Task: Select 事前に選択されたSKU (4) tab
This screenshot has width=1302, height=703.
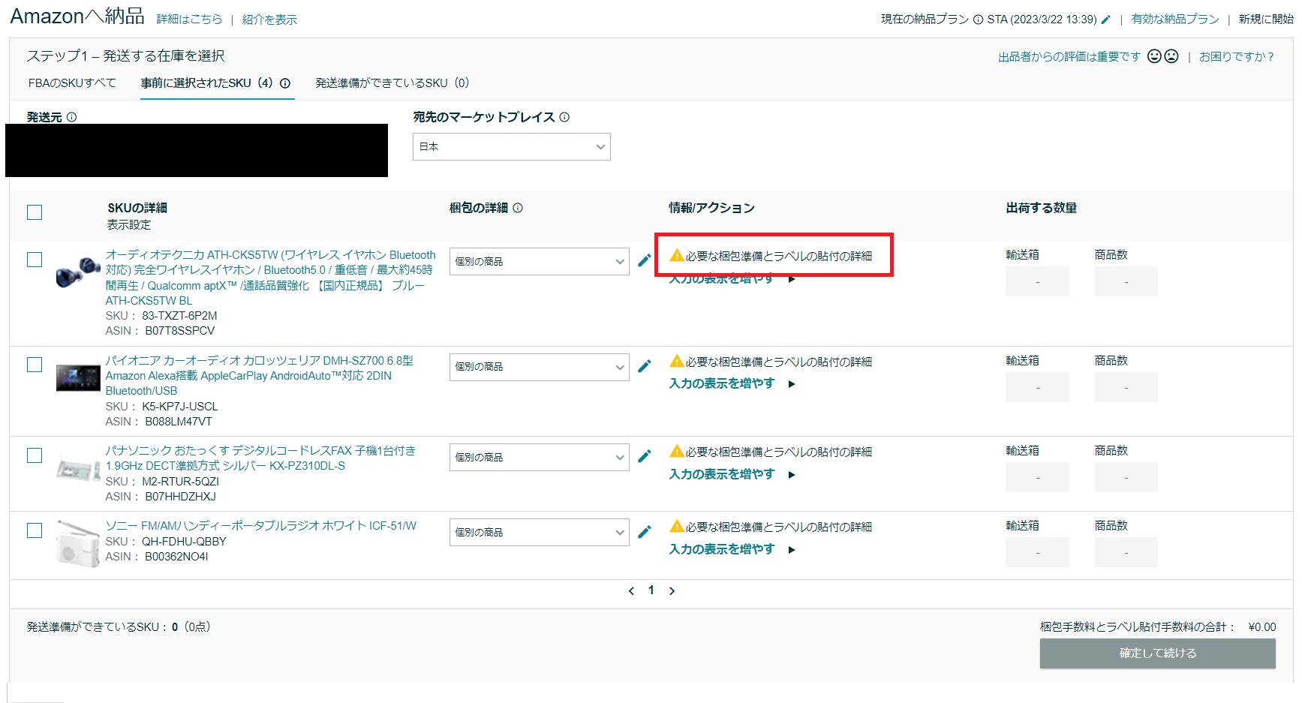Action: [x=207, y=83]
